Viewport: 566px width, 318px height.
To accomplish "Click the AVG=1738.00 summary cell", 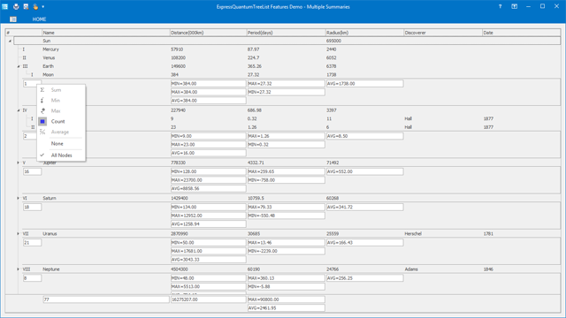I will coord(364,84).
